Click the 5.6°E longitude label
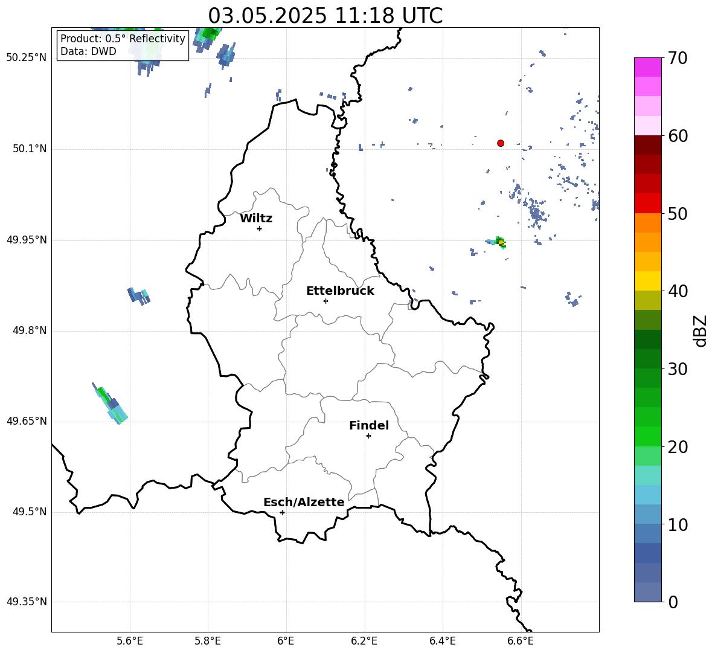The height and width of the screenshot is (653, 715). pos(130,641)
